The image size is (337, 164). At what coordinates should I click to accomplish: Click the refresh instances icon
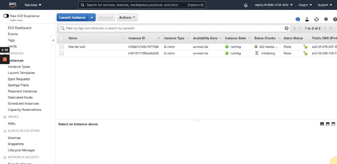point(316,19)
